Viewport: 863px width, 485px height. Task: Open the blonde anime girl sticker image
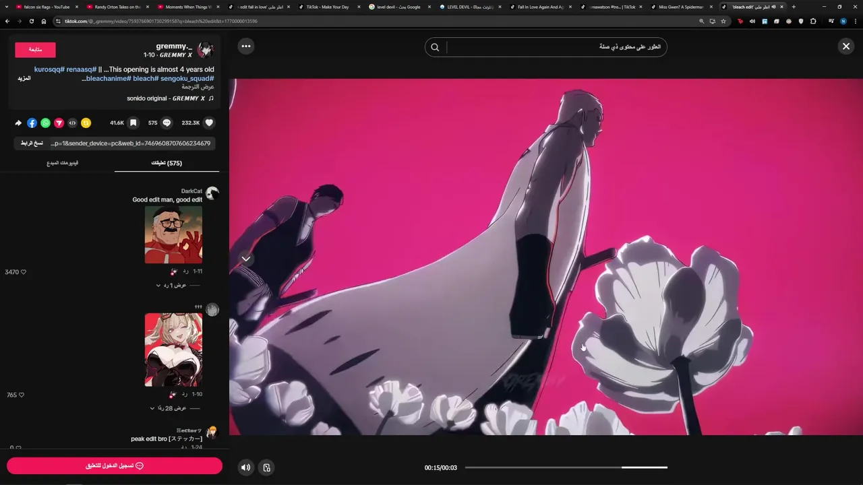pos(173,350)
